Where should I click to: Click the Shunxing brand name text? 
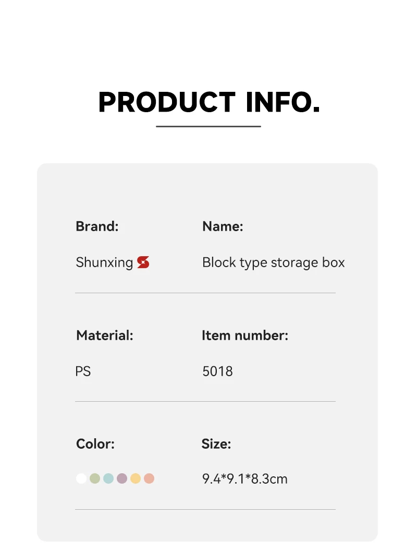[104, 262]
